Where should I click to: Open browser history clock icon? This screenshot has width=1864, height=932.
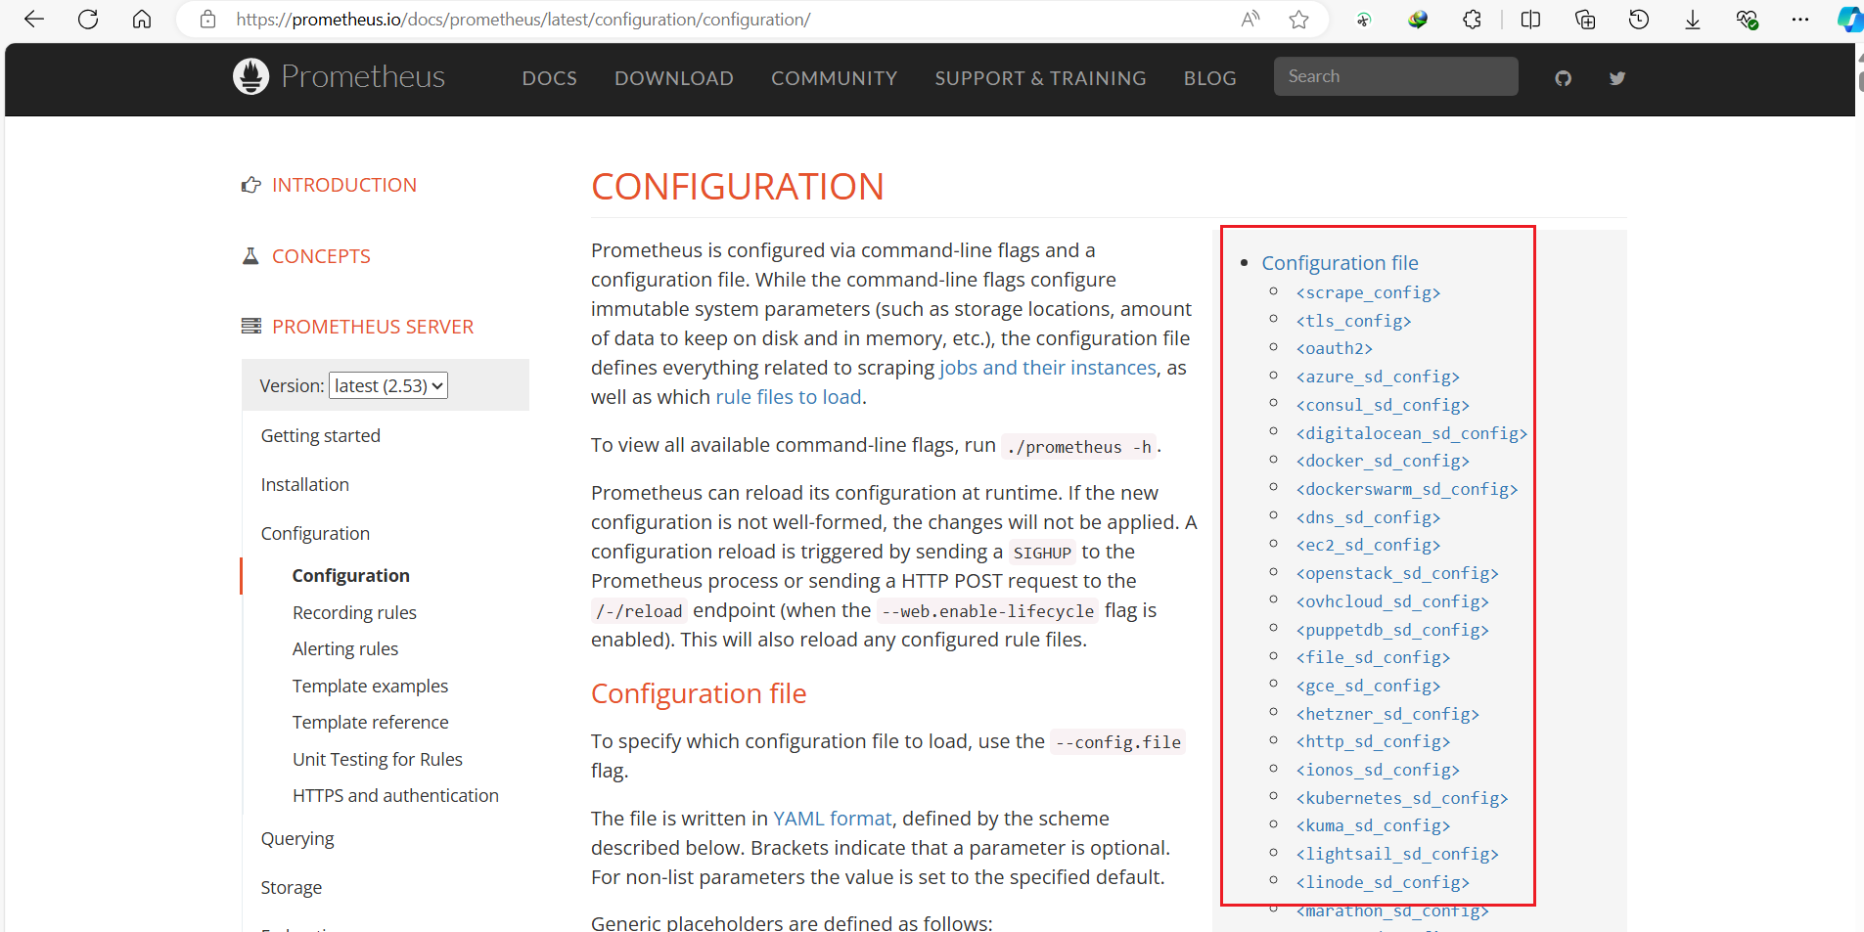1639,20
